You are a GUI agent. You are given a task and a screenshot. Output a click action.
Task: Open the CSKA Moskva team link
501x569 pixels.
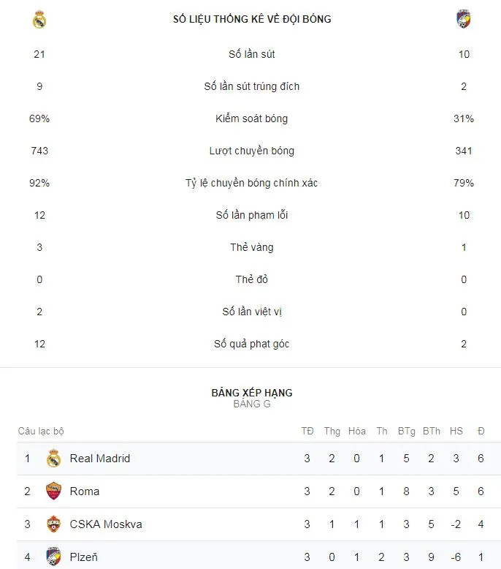click(106, 524)
